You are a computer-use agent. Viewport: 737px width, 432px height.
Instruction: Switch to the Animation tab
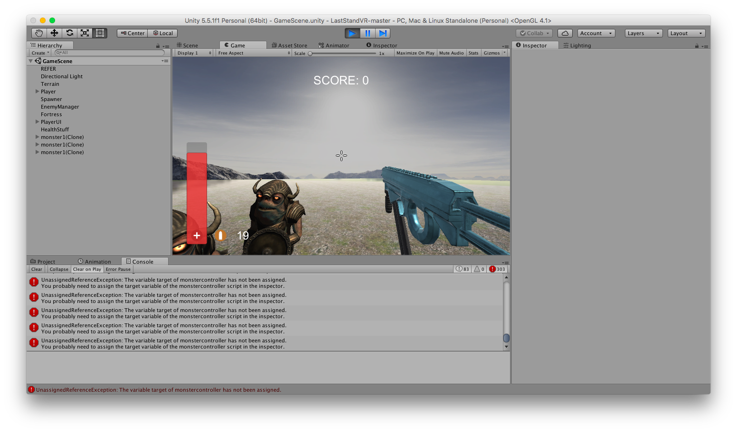94,262
